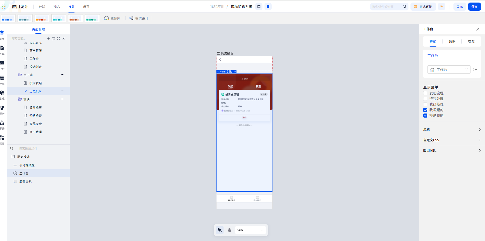
Task: Open 框架设计 framework design
Action: click(139, 18)
